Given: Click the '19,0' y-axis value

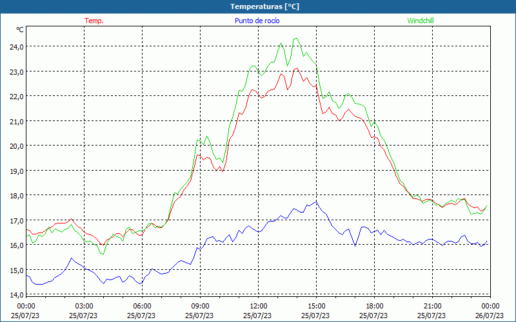Looking at the screenshot, I should [17, 171].
